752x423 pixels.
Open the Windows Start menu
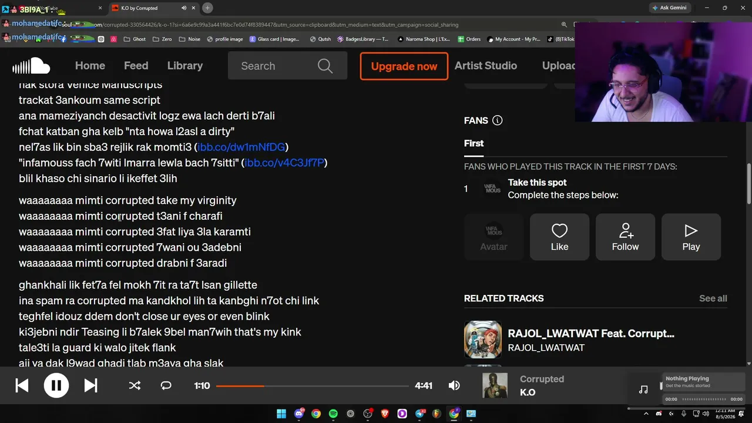pyautogui.click(x=281, y=414)
